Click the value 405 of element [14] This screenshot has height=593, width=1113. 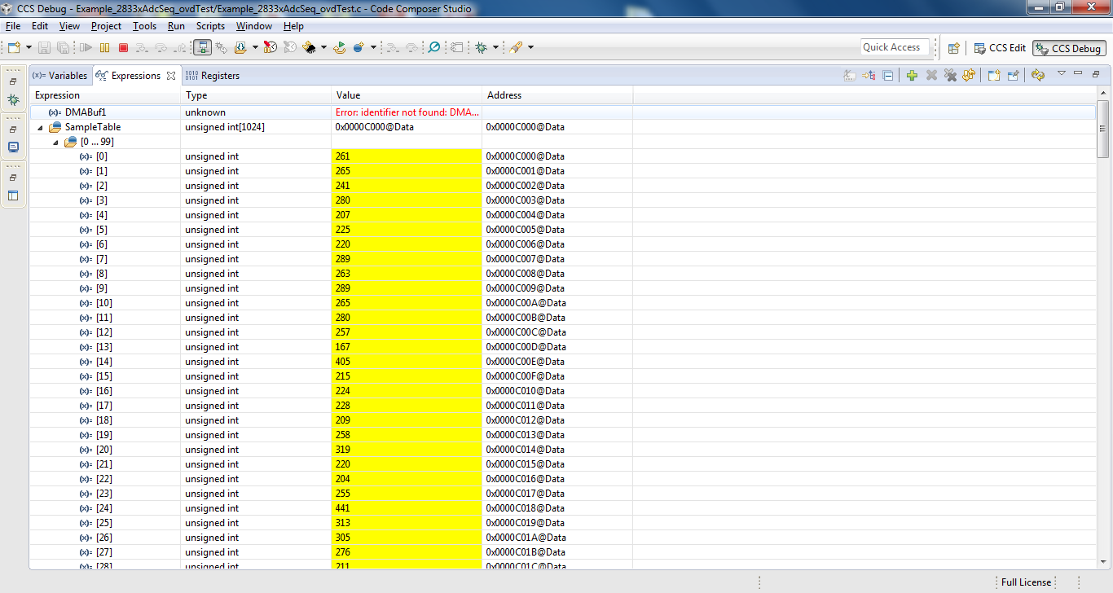[342, 362]
